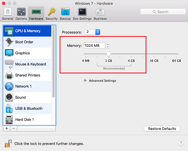This screenshot has height=151, width=188.
Task: Click the add hardware plus button
Action: point(7,128)
